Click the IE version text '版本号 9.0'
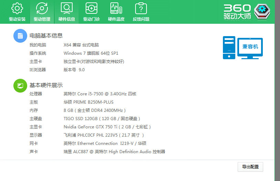This screenshot has width=280, height=181. pyautogui.click(x=74, y=70)
